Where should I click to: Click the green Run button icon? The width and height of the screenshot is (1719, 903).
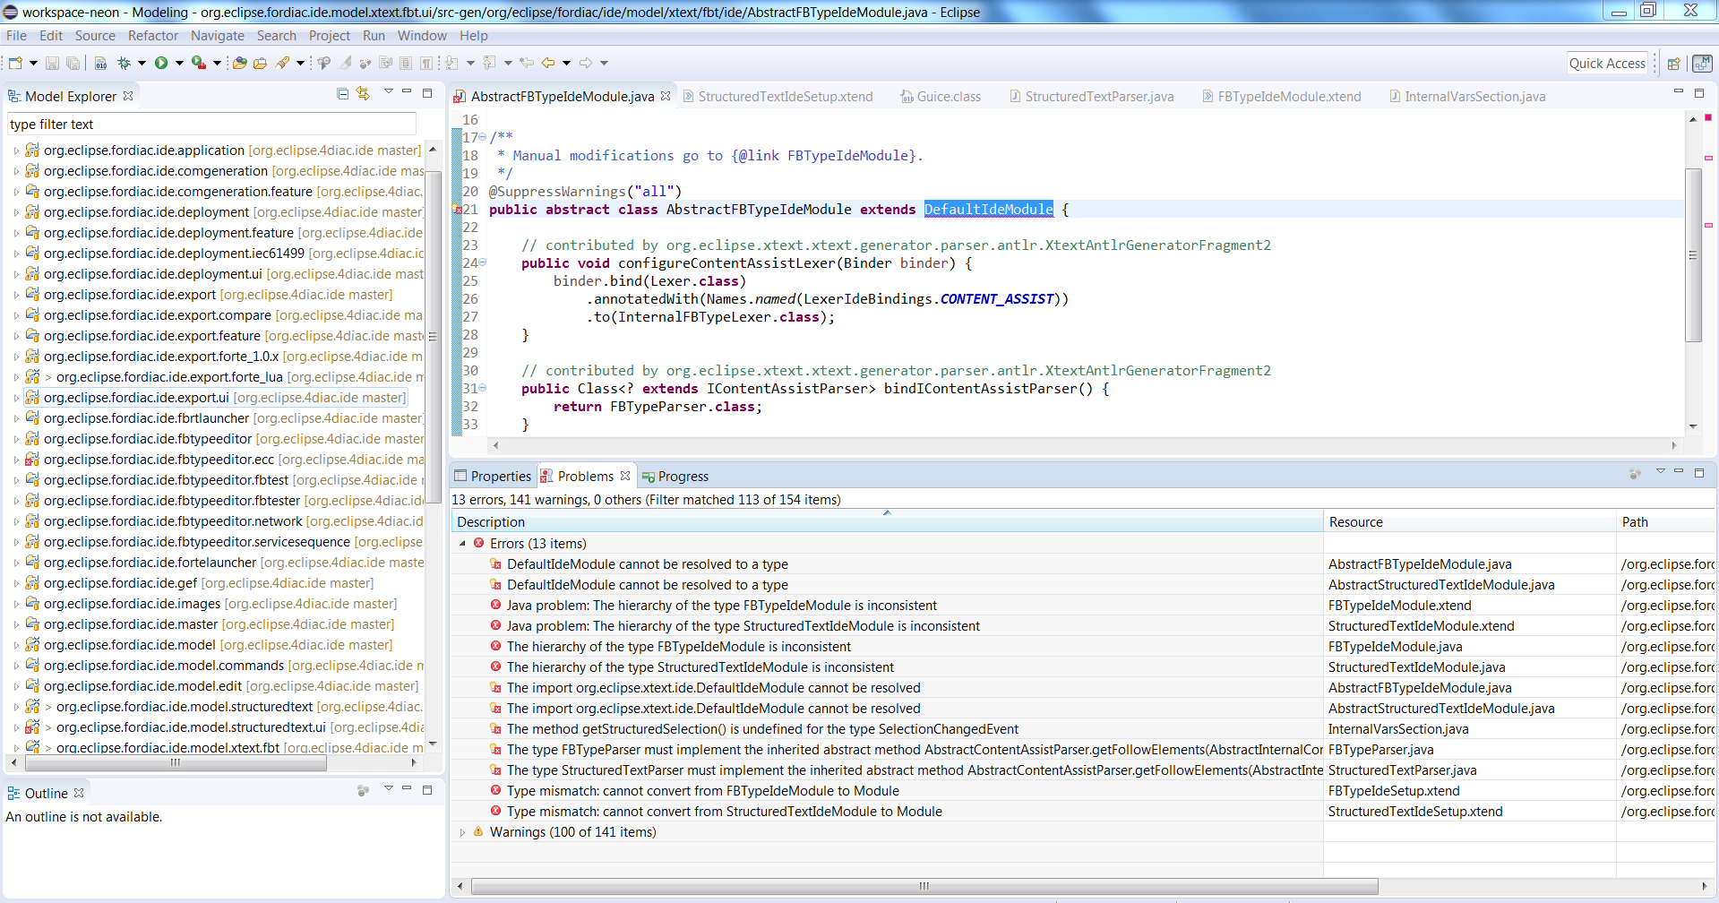point(161,63)
